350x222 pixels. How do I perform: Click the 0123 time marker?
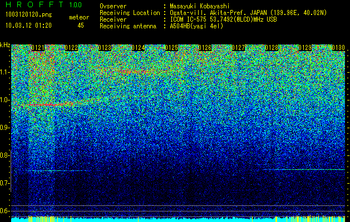pos(105,48)
